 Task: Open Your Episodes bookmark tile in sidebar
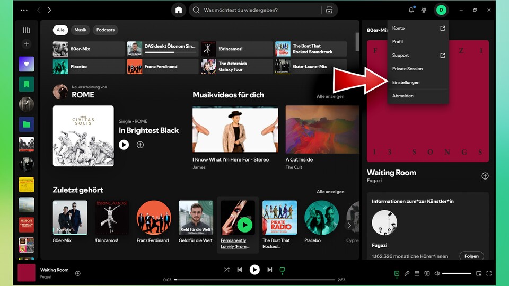tap(27, 84)
